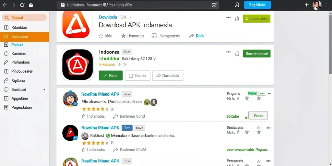Viewport: 332px width, 166px height.
Task: Click the Pegendatian sidebar icon
Action: point(6,107)
